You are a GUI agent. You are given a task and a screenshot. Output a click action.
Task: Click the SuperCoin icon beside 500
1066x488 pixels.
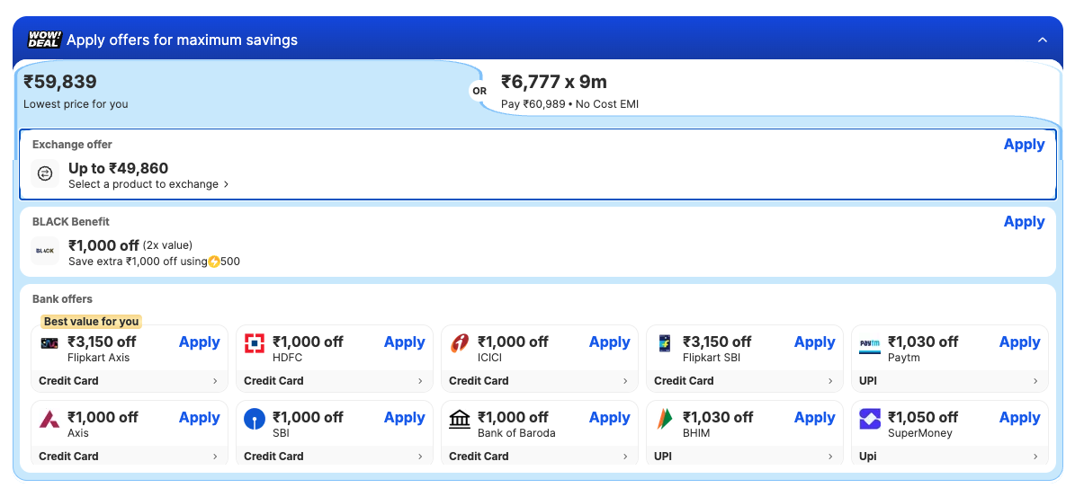pos(214,262)
